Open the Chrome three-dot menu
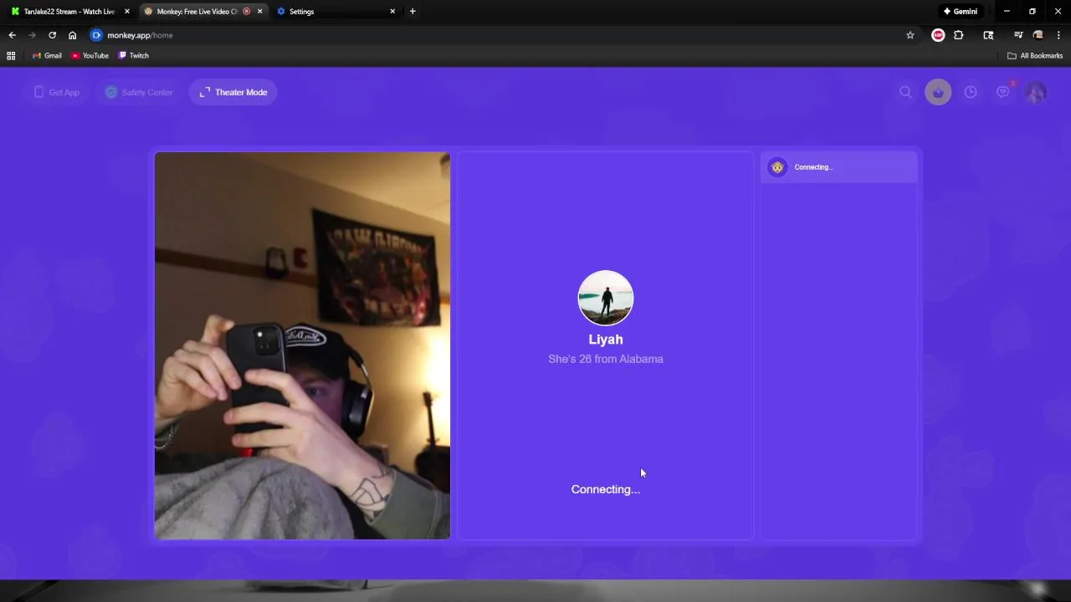Screen dimensions: 1071x602 (1059, 35)
